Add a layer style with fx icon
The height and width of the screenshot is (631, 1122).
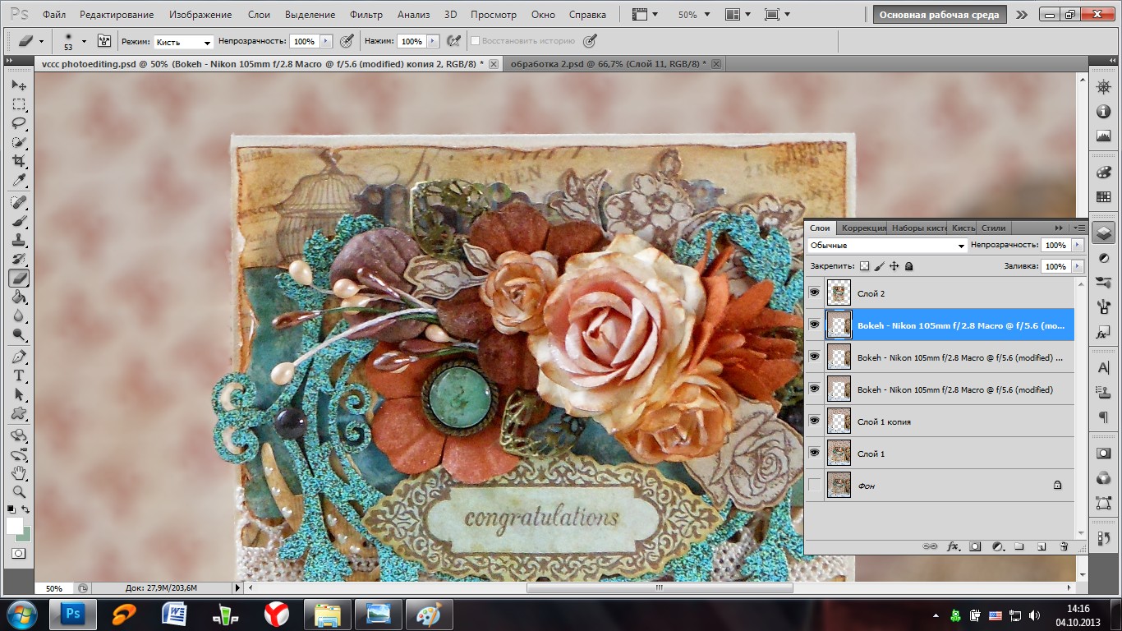954,546
